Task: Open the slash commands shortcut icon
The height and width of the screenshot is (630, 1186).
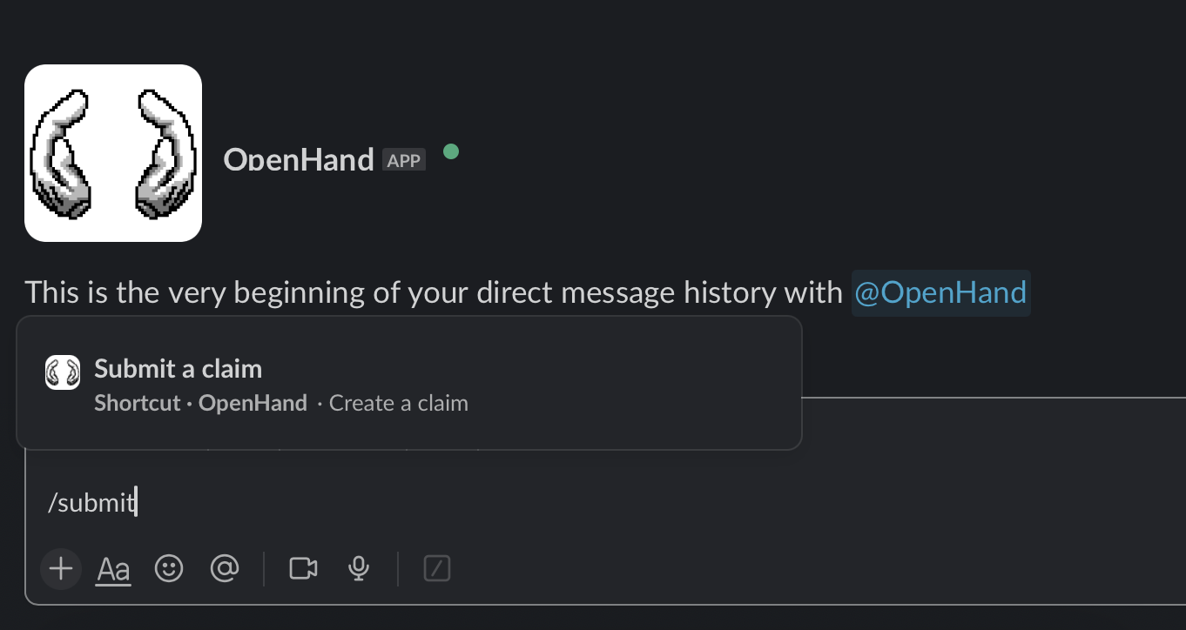Action: pyautogui.click(x=436, y=568)
